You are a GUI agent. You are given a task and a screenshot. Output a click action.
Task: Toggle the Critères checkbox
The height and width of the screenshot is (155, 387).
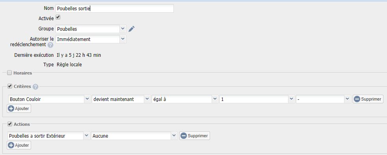(10, 86)
